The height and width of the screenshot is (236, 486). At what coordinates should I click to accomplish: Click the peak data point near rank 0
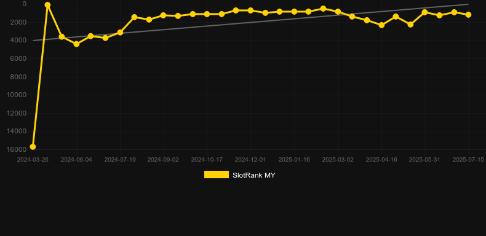click(47, 5)
